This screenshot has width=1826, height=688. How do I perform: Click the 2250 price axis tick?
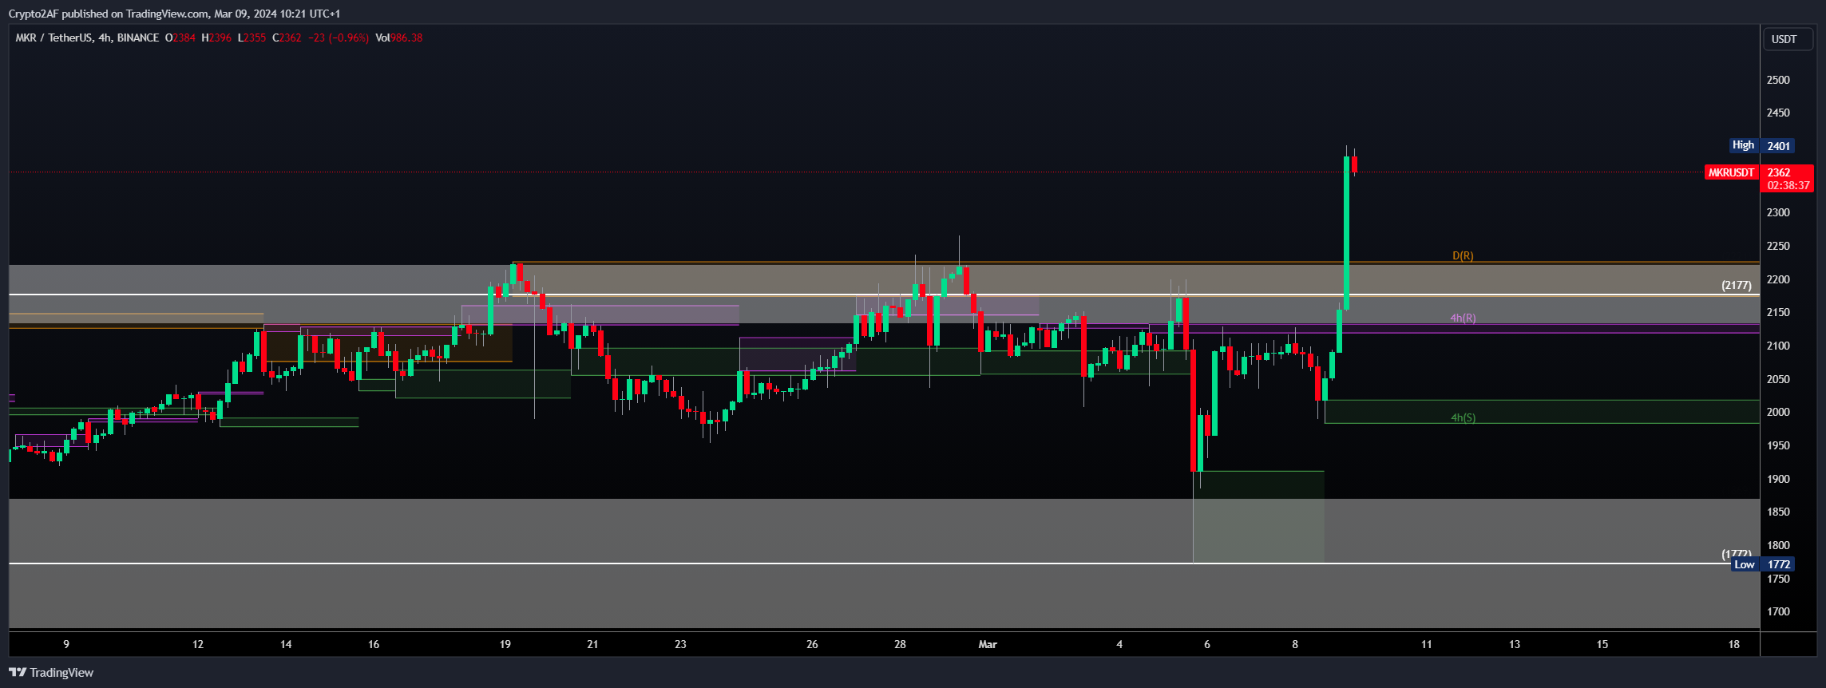(1778, 247)
